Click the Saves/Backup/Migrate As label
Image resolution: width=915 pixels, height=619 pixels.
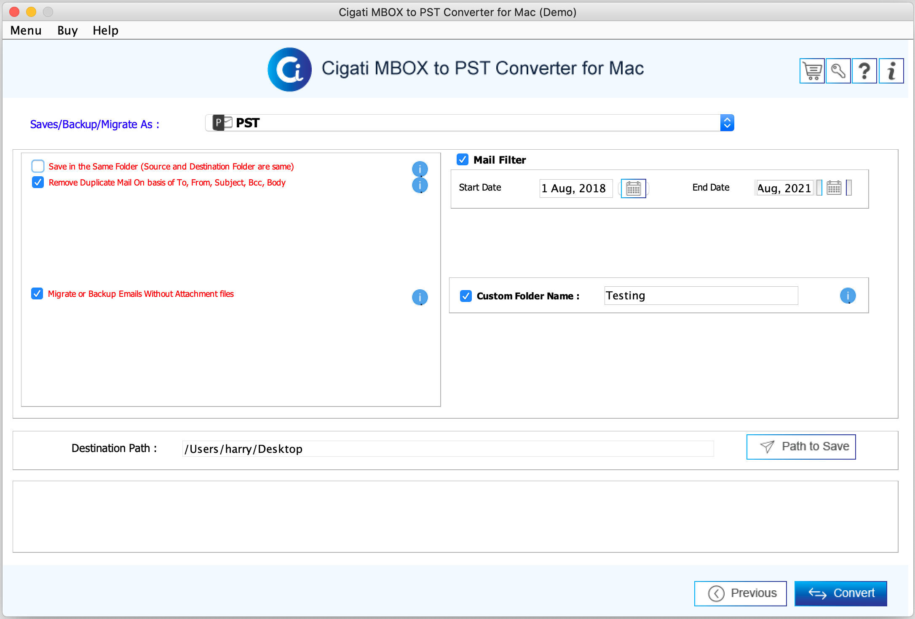point(95,124)
